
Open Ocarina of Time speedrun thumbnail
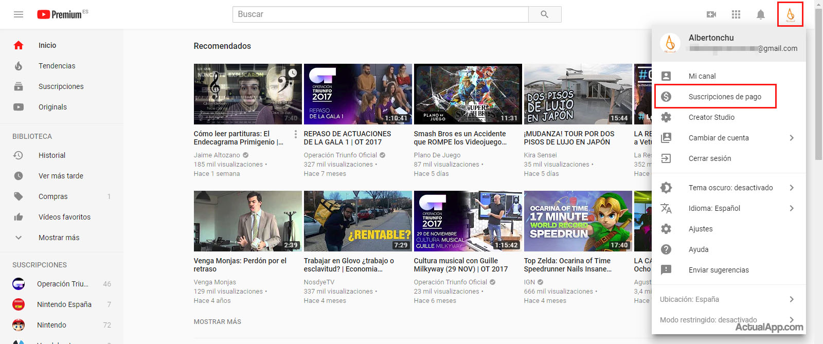[x=578, y=221]
